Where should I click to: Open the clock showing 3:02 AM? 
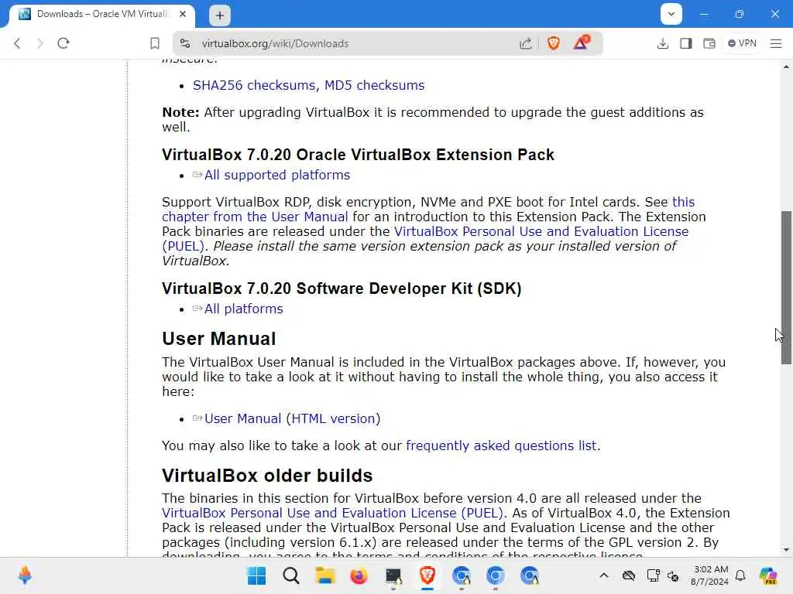[x=710, y=575]
